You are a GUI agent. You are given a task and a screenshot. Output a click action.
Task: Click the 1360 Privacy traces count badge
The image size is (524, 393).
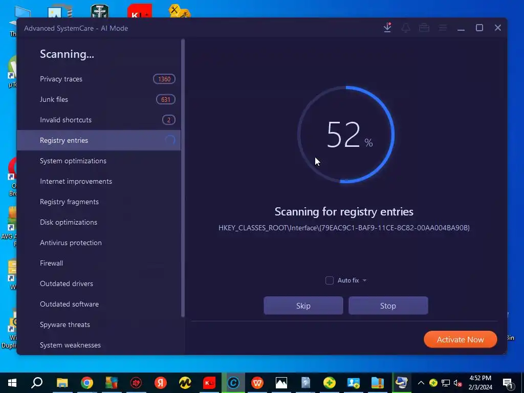pos(164,79)
